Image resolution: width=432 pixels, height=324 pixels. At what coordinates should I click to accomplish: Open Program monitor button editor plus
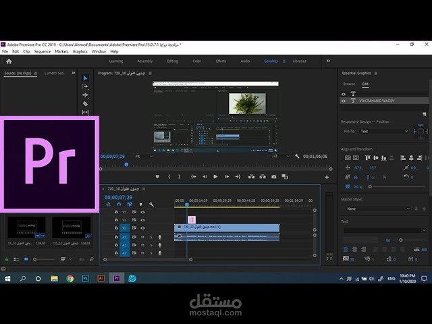(x=327, y=177)
